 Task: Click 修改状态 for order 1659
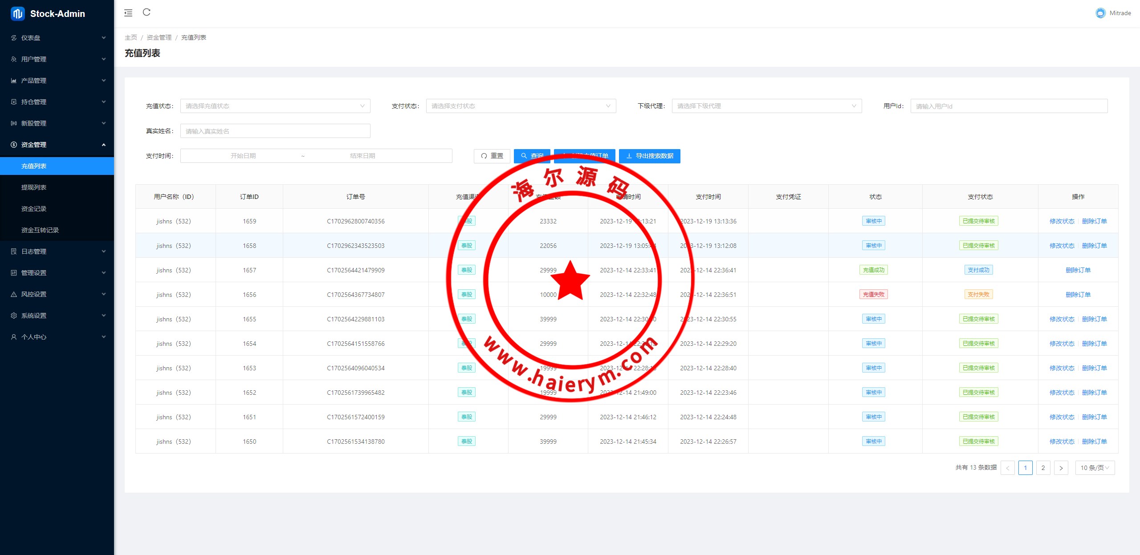pyautogui.click(x=1062, y=221)
